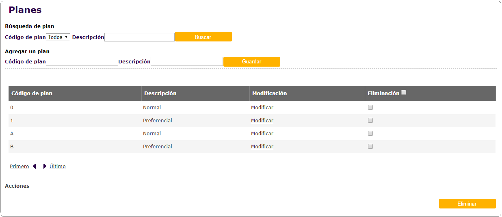Click Modificar for plan 1

point(262,121)
